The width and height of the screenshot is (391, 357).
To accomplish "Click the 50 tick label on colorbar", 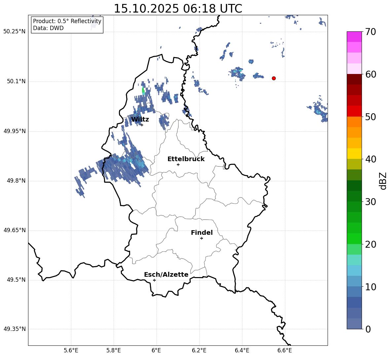I will tap(371, 117).
